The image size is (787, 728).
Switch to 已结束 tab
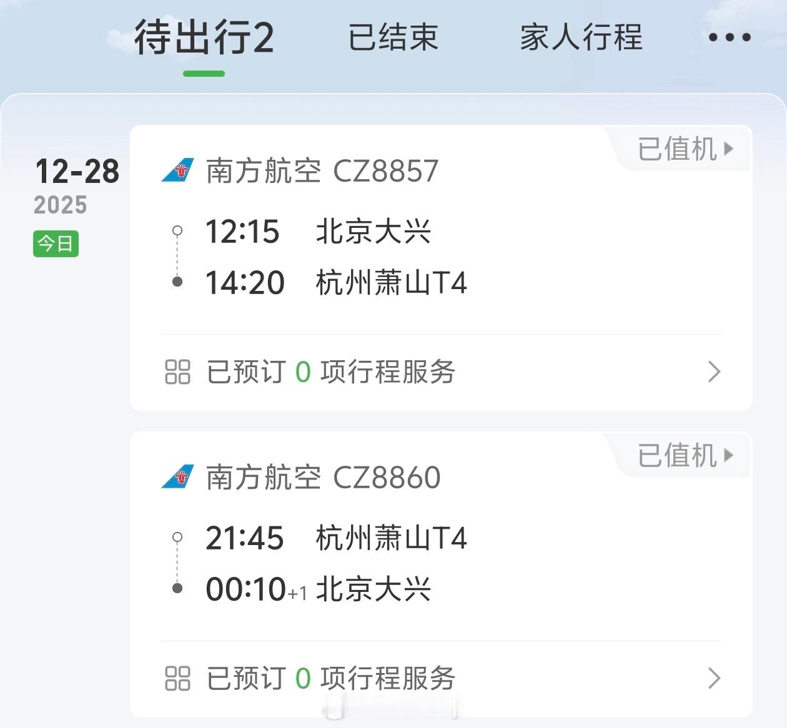point(393,37)
